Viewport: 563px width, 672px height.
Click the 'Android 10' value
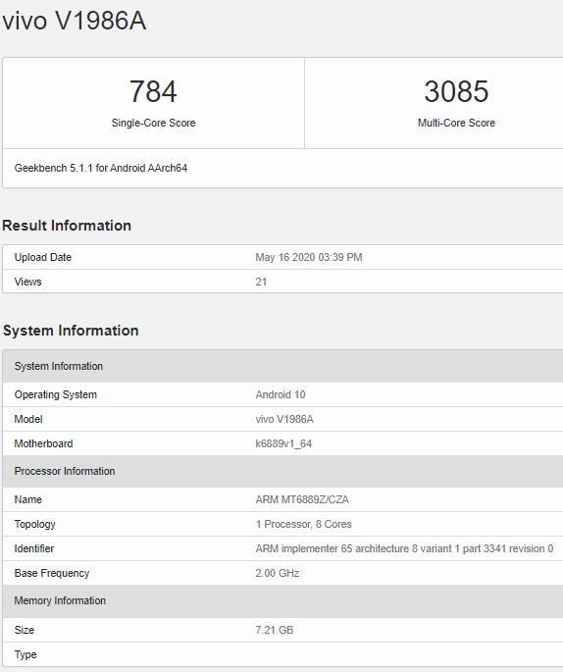[281, 394]
